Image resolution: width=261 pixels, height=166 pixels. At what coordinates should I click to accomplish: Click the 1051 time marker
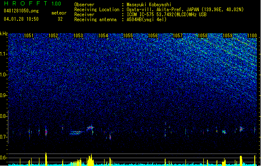coord(29,36)
